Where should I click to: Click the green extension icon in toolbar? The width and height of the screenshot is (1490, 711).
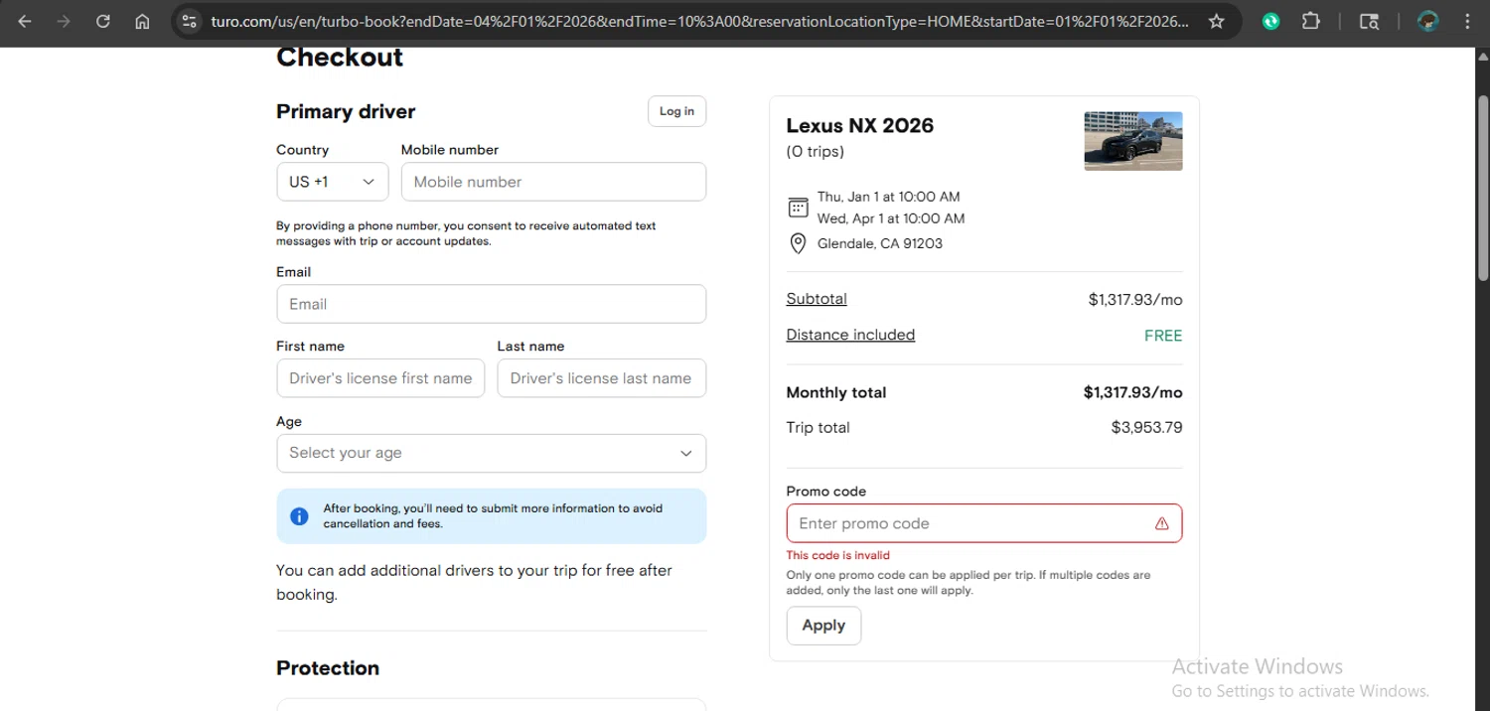tap(1270, 21)
